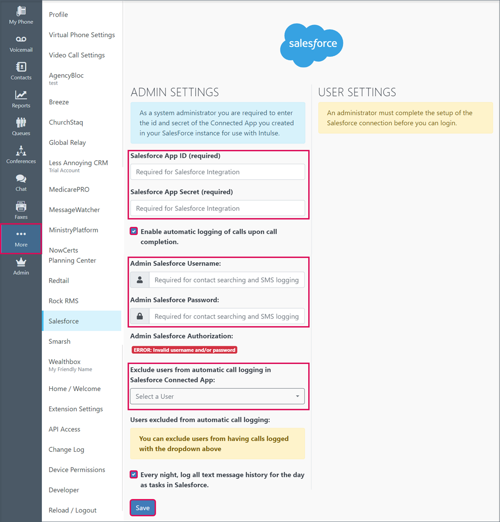Open MessageWatcher settings
500x522 pixels.
pyautogui.click(x=74, y=210)
